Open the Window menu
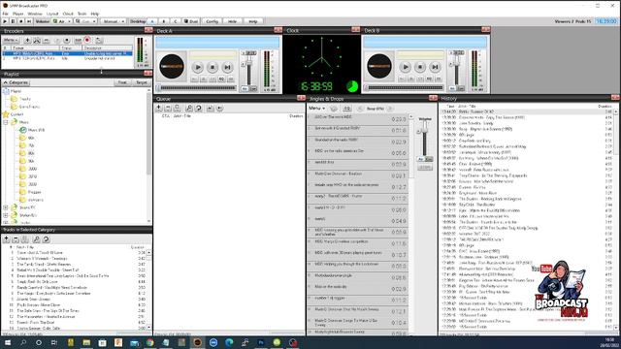 tap(35, 14)
